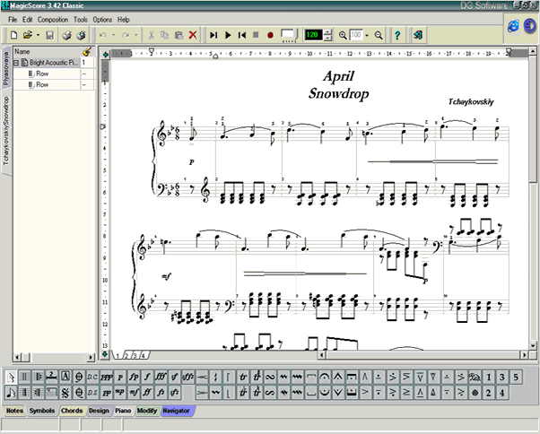Click the Play button

[x=228, y=35]
